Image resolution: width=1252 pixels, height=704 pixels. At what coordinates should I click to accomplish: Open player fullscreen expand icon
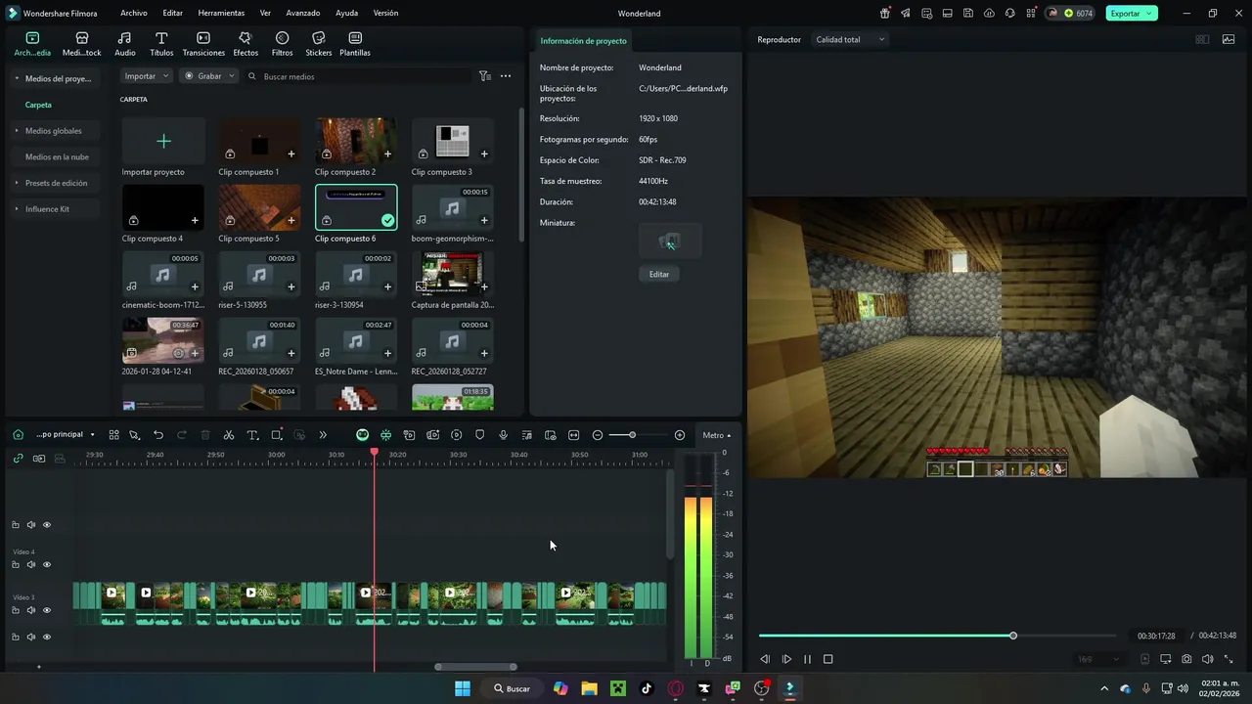pyautogui.click(x=1230, y=659)
